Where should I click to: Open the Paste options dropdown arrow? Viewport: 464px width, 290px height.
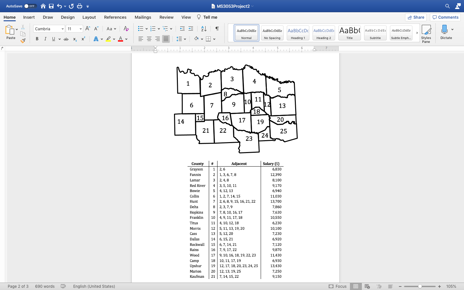tap(17, 29)
